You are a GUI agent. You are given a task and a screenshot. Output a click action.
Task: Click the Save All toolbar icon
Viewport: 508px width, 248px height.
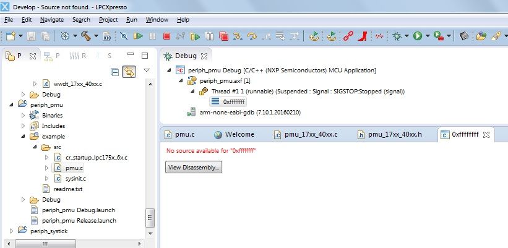click(45, 36)
